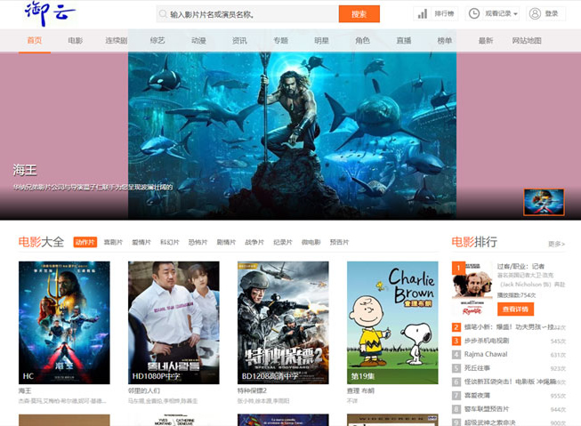Select the 剧情片 genre filter
The image size is (581, 426).
226,242
